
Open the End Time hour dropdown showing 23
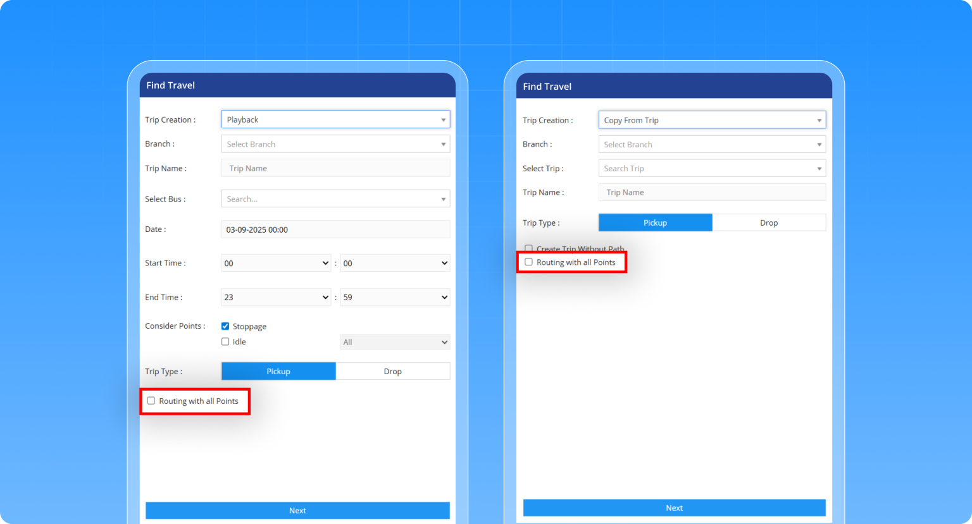[x=276, y=298]
